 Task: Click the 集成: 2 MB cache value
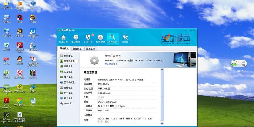103,110
